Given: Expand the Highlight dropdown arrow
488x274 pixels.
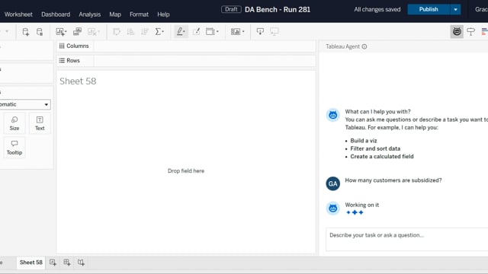Looking at the screenshot, I should click(185, 32).
